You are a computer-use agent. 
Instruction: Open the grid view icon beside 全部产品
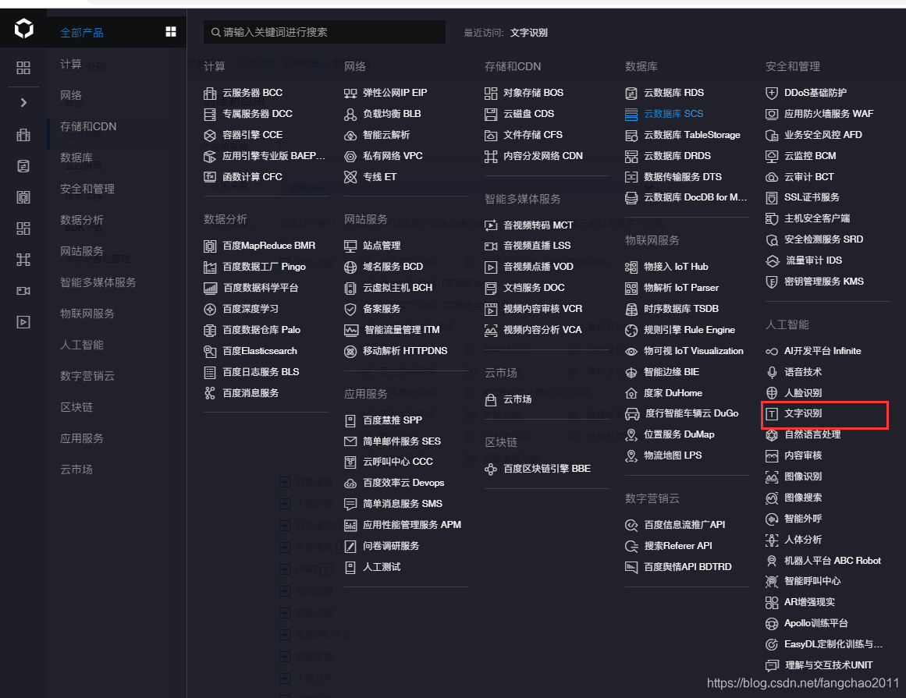pyautogui.click(x=171, y=32)
